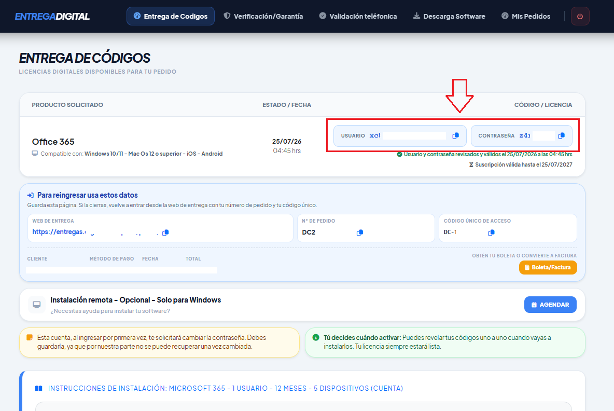The height and width of the screenshot is (411, 614).
Task: Click the Usuario credential field
Action: click(400, 135)
